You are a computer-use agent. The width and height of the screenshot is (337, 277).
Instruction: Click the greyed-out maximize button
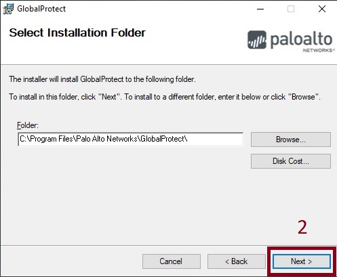pos(291,9)
